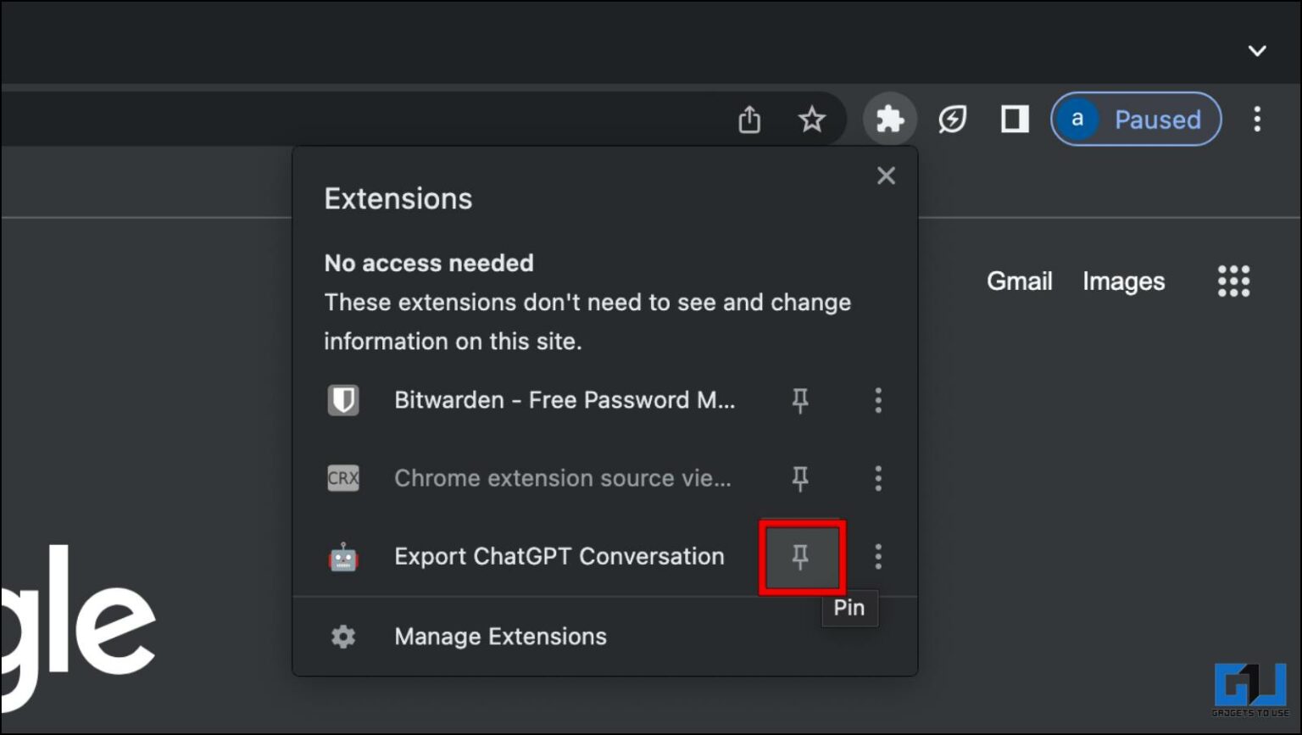Image resolution: width=1302 pixels, height=735 pixels.
Task: Resume sync via the Paused button
Action: [1136, 119]
